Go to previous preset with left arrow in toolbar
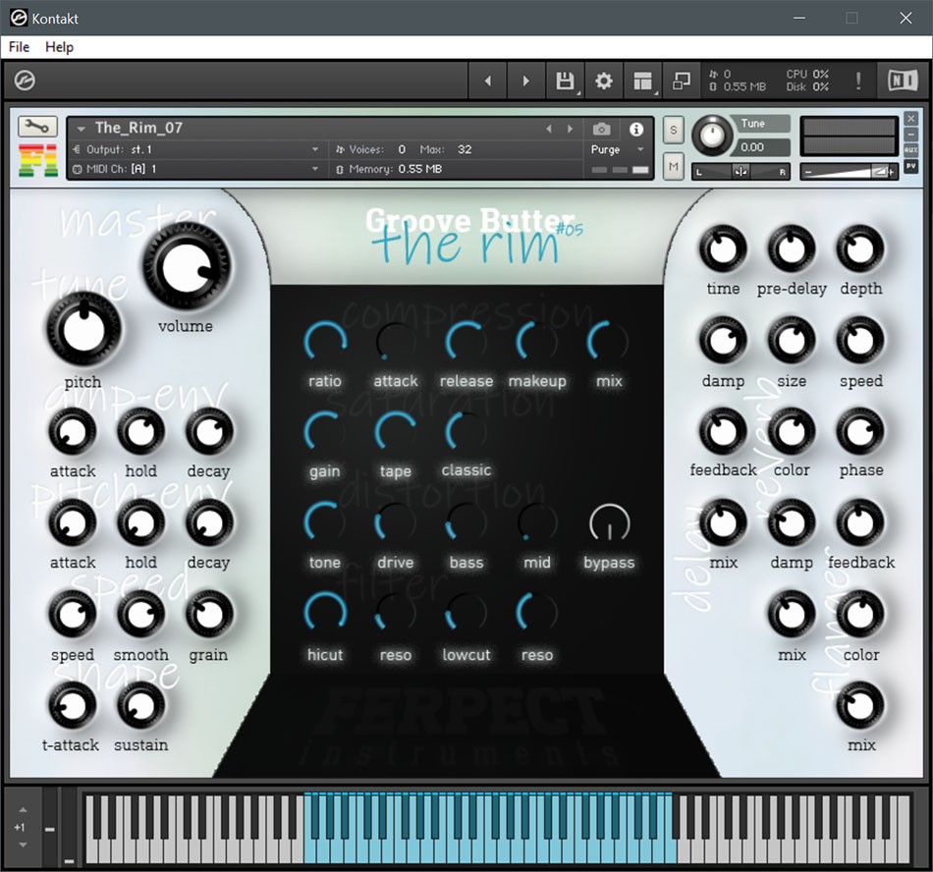The image size is (933, 872). click(488, 81)
